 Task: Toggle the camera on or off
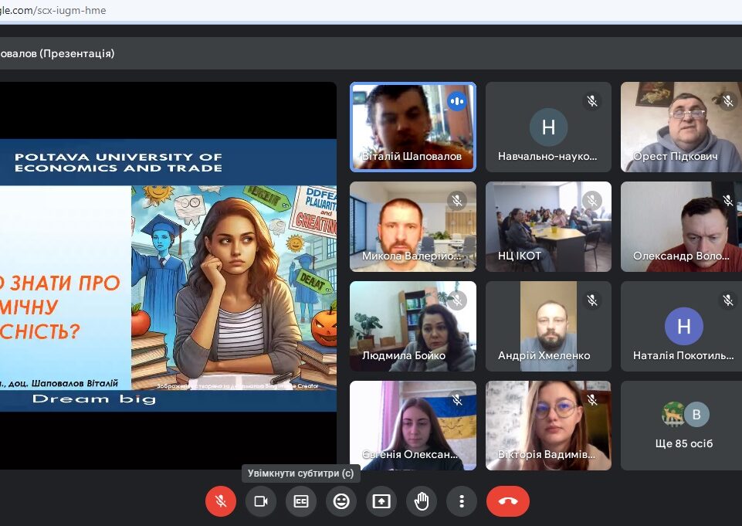click(261, 501)
